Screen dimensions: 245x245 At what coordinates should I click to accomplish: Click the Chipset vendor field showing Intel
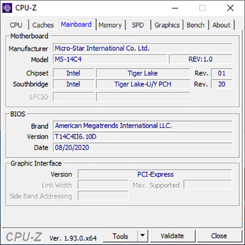pos(73,73)
